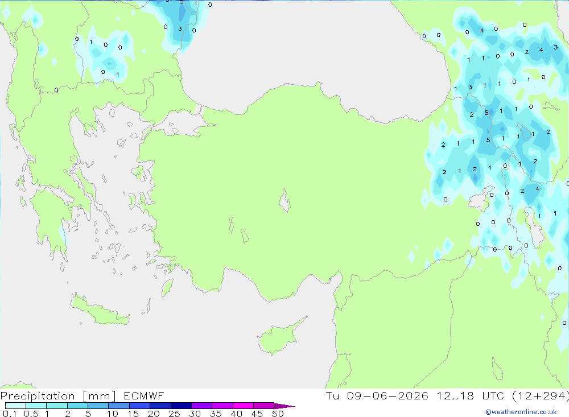Click the '12..18 UTC' time range
Screen dimensions: 569x417
point(471,395)
